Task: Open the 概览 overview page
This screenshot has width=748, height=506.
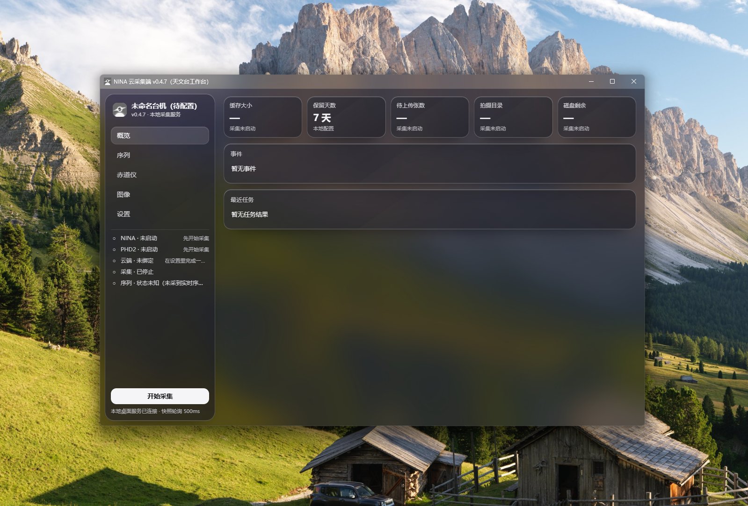Action: pos(160,135)
